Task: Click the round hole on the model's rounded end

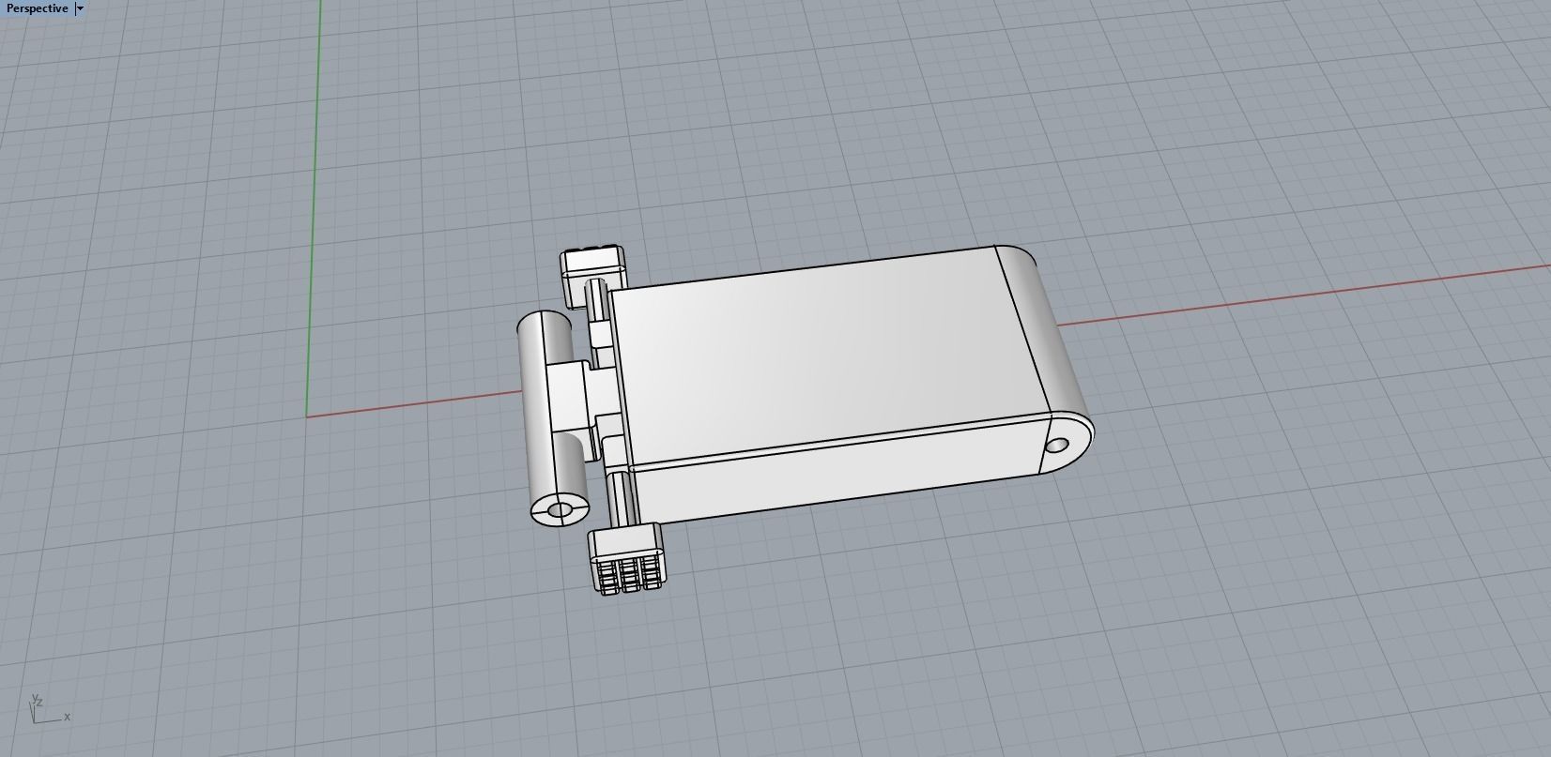Action: (1057, 446)
